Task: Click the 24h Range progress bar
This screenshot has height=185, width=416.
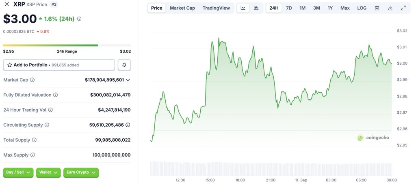Action: pyautogui.click(x=67, y=45)
